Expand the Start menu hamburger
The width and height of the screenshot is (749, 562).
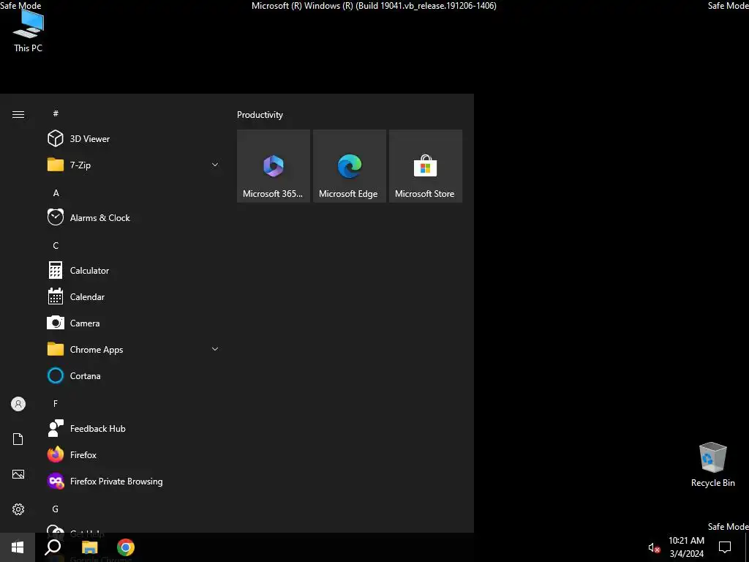18,114
